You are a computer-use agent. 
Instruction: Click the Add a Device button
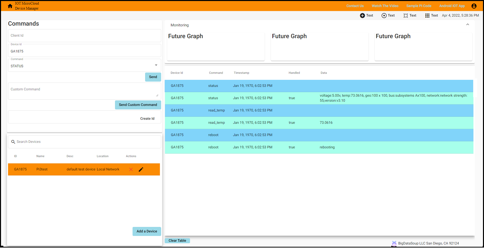coord(147,231)
